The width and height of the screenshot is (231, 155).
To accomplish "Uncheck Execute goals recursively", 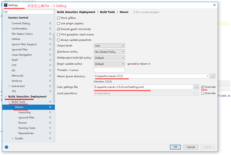I will click(x=58, y=29).
